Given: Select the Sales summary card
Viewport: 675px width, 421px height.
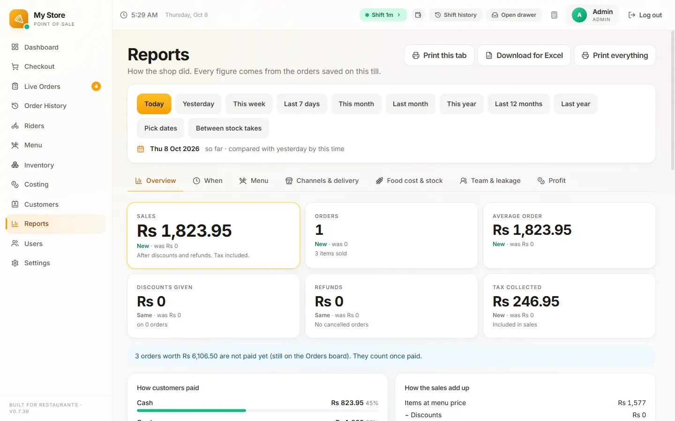Looking at the screenshot, I should click(213, 235).
